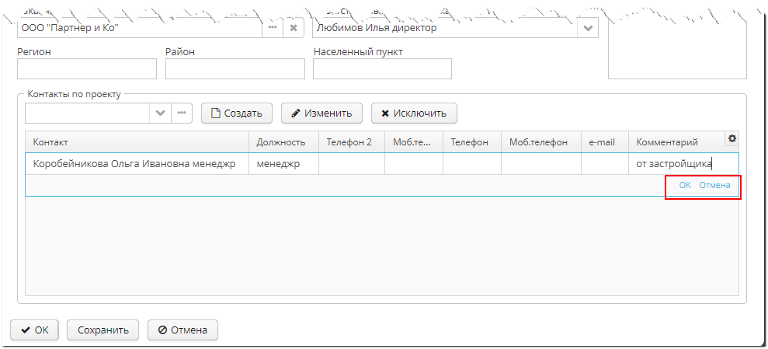The image size is (768, 349).
Task: Confirm row edit with inline ОК link
Action: pyautogui.click(x=684, y=185)
